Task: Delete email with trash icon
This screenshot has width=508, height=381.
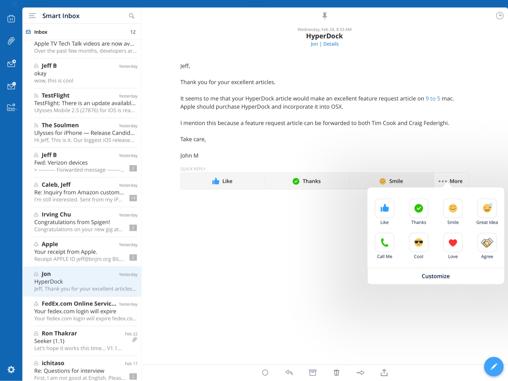Action: coord(336,373)
